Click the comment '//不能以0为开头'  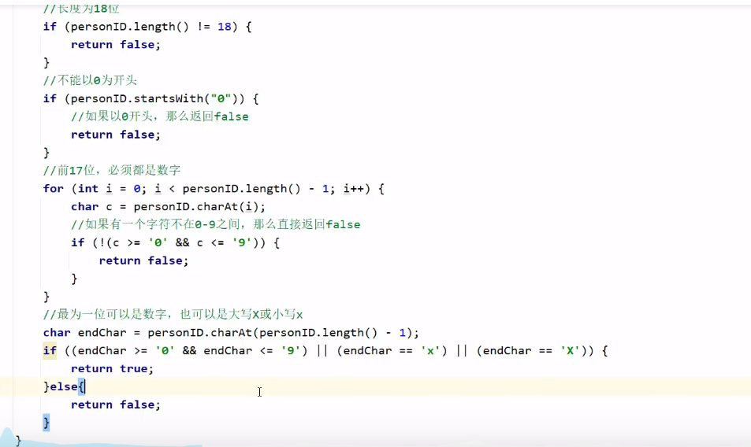point(90,80)
